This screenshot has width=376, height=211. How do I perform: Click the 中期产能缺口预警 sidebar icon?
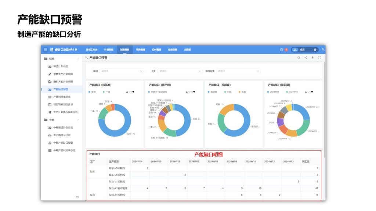50,143
